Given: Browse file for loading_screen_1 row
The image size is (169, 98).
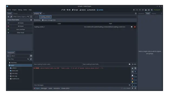Looking at the screenshot, I should pyautogui.click(x=132, y=27).
